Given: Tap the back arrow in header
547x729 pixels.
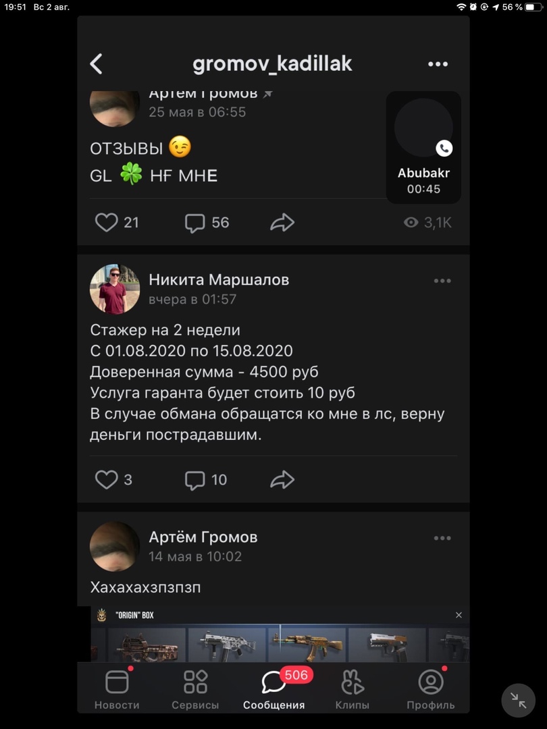Looking at the screenshot, I should [97, 64].
